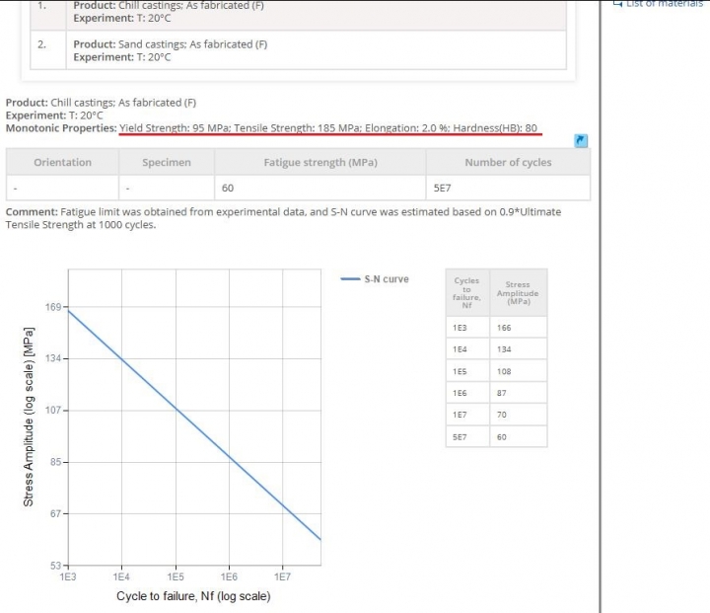This screenshot has height=613, width=710.
Task: Click the Stress Amplitude (log scale) axis title
Action: (28, 417)
